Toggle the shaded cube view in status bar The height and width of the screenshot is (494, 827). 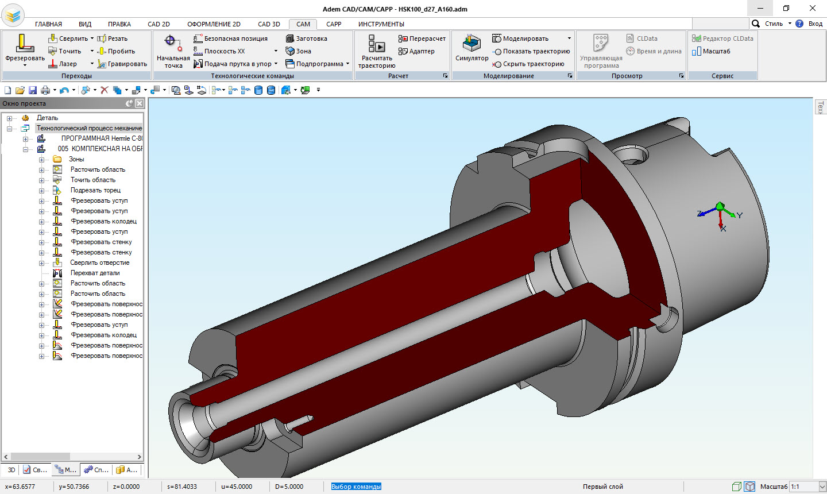pyautogui.click(x=749, y=487)
